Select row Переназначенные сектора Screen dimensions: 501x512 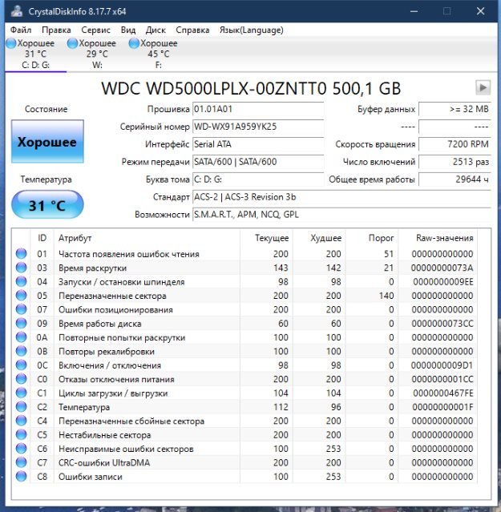[x=245, y=296]
